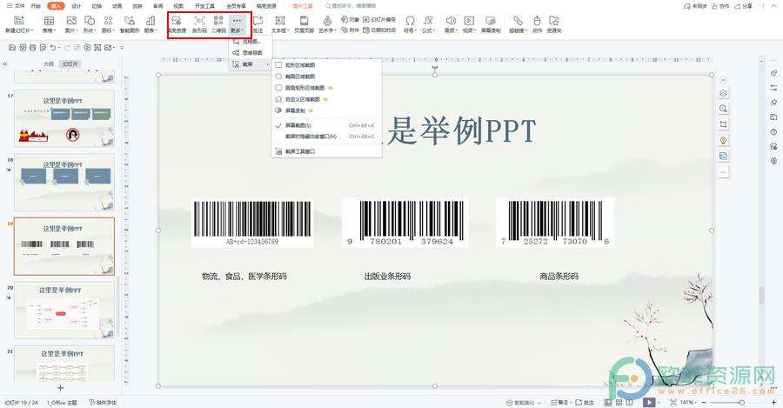This screenshot has width=783, height=408.
Task: Click the layers icon in floating picture toolbar
Action: pyautogui.click(x=723, y=93)
